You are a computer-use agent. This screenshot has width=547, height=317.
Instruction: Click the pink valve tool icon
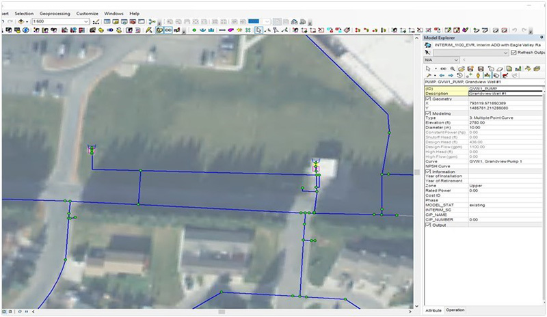click(x=230, y=30)
